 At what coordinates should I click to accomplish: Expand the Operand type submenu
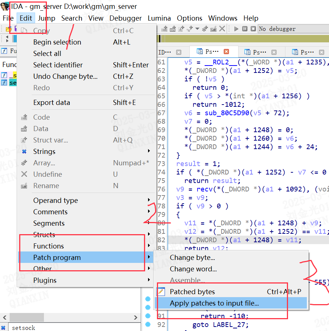[87, 201]
